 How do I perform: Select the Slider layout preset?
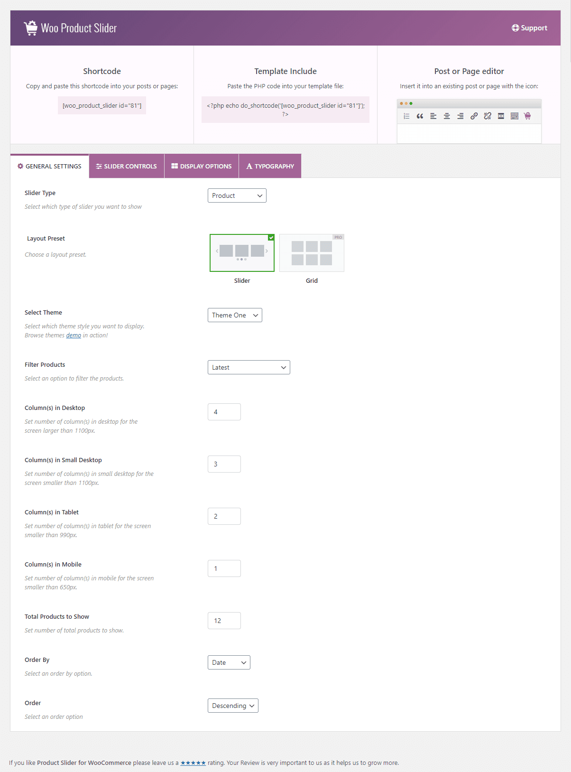click(x=242, y=253)
